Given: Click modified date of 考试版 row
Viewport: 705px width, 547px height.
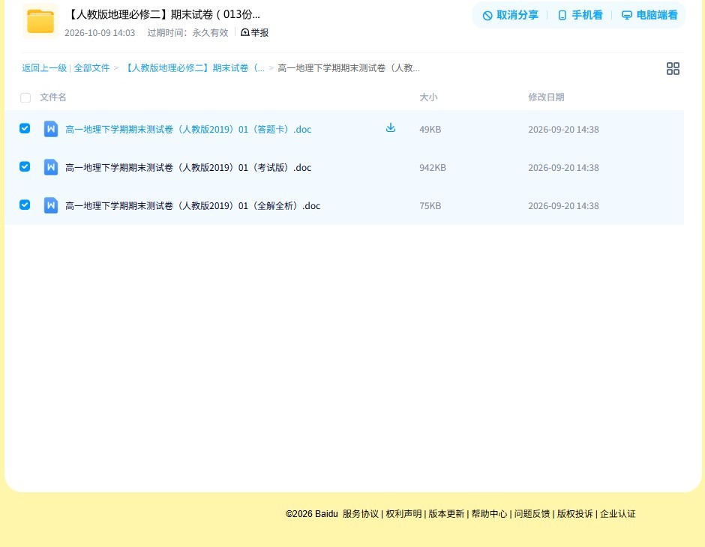Looking at the screenshot, I should pos(563,168).
